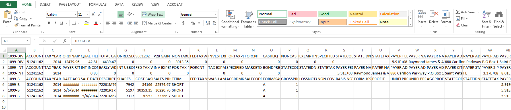
Task: Open the Name Box dropdown arrow
Action: (28, 41)
